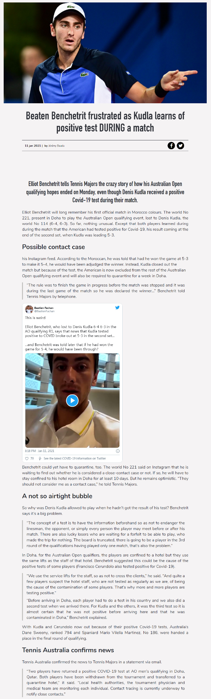See the latest COVID-19 information on Twitter

coord(75,458)
